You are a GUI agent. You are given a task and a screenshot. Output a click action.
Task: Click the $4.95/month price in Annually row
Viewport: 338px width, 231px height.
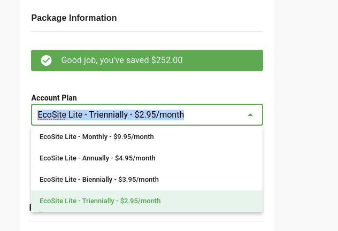(135, 158)
